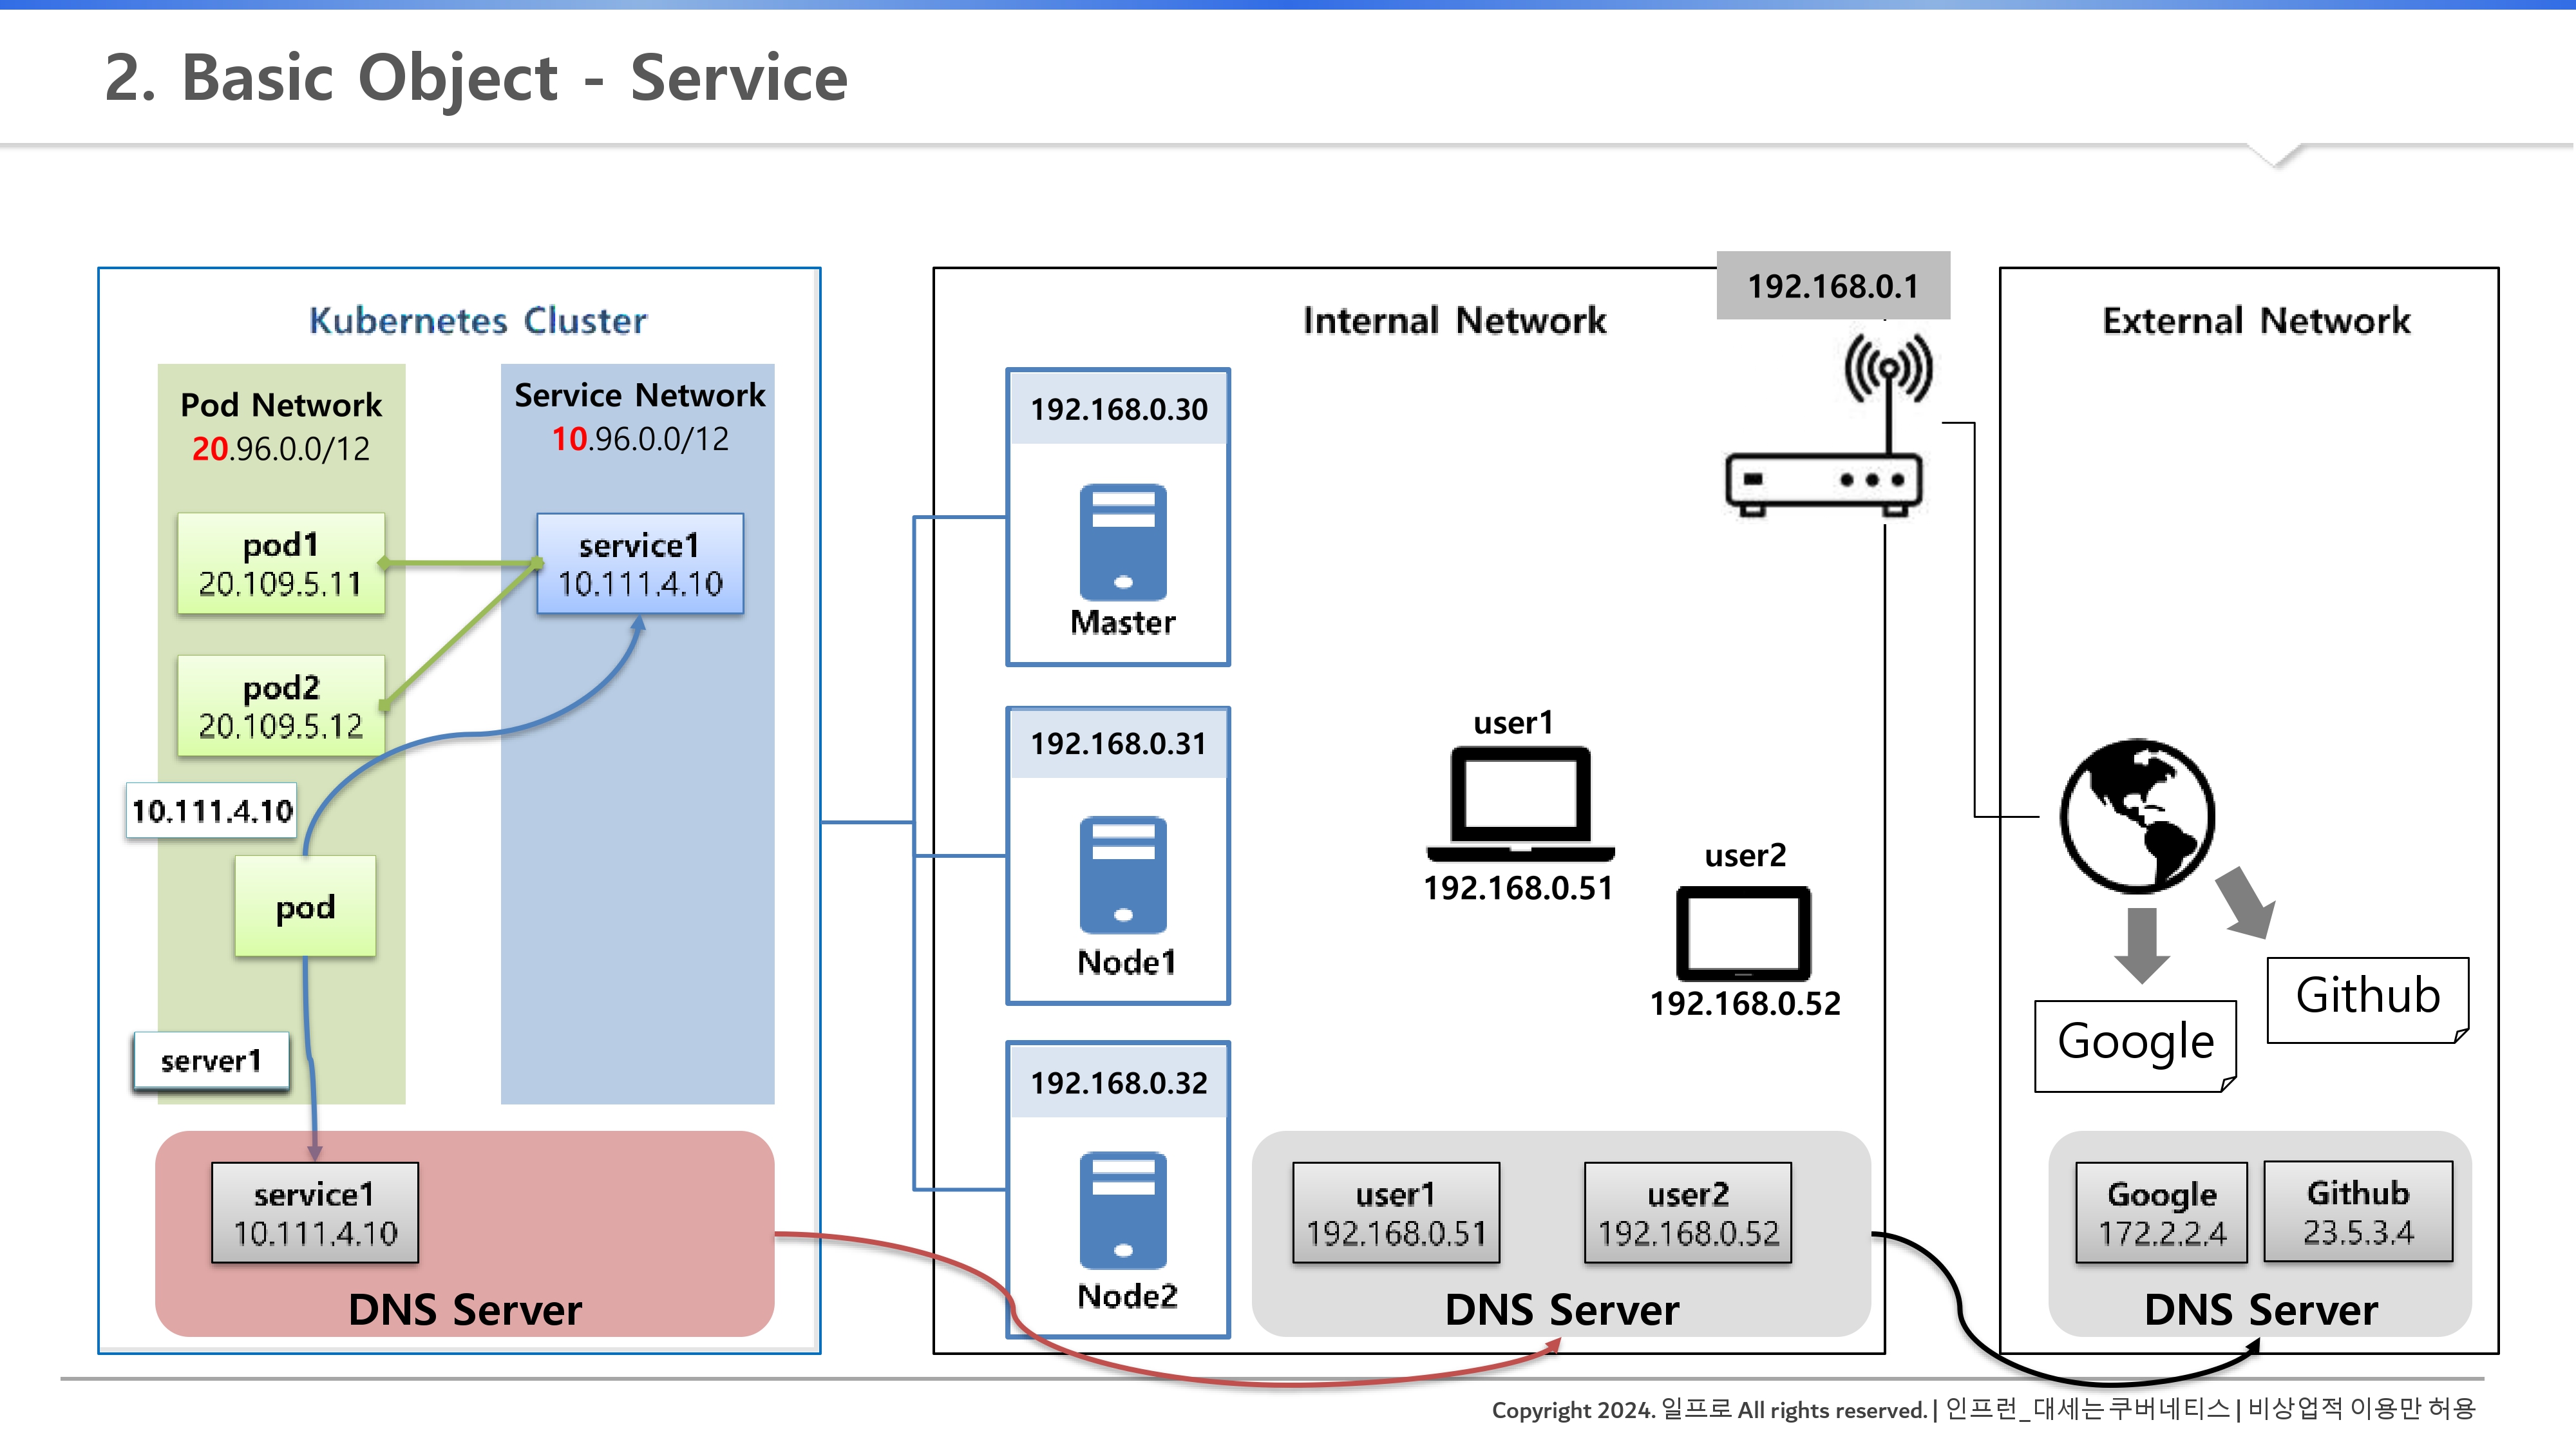Click the service1 entry in red DNS Server
The image size is (2576, 1449).
[x=315, y=1213]
